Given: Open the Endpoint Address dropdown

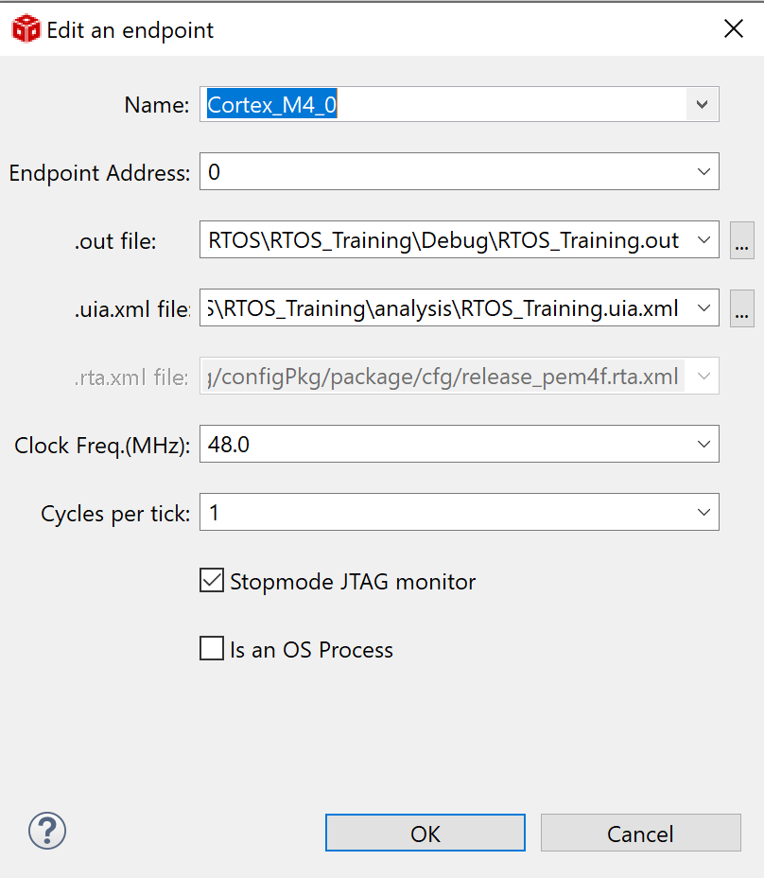Looking at the screenshot, I should (x=703, y=172).
